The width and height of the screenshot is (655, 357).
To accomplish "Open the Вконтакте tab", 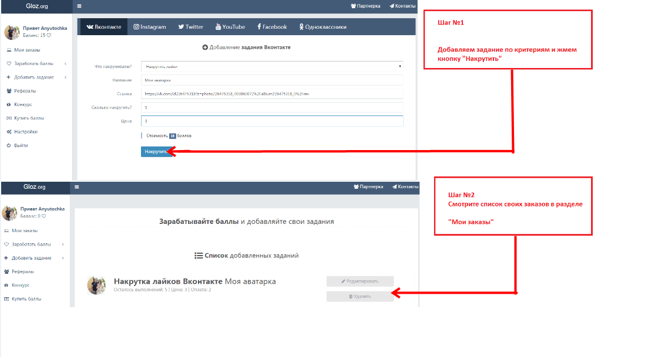I will pos(104,27).
